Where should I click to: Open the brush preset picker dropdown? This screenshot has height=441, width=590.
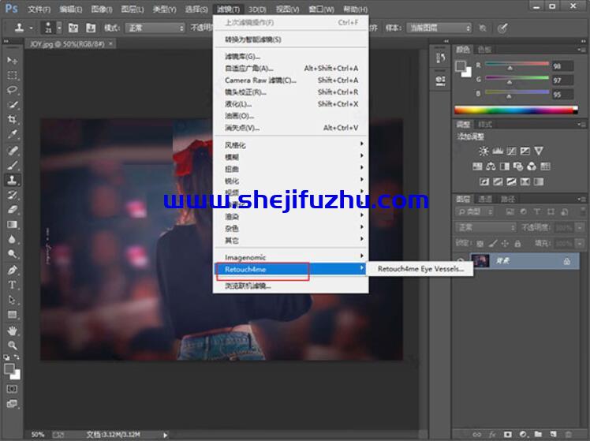point(59,28)
